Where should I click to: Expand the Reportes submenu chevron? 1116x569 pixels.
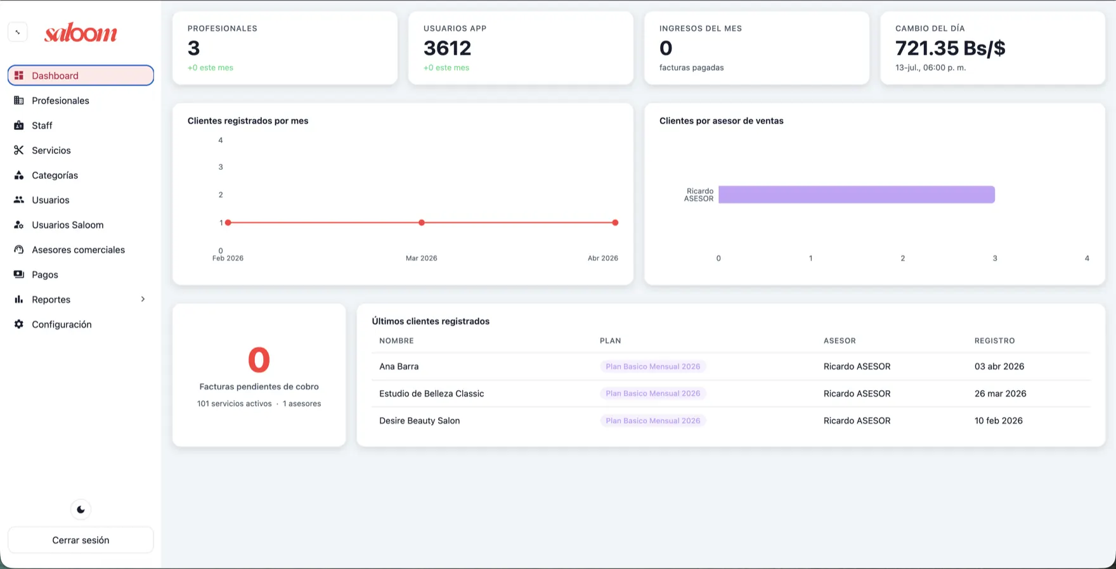tap(143, 299)
